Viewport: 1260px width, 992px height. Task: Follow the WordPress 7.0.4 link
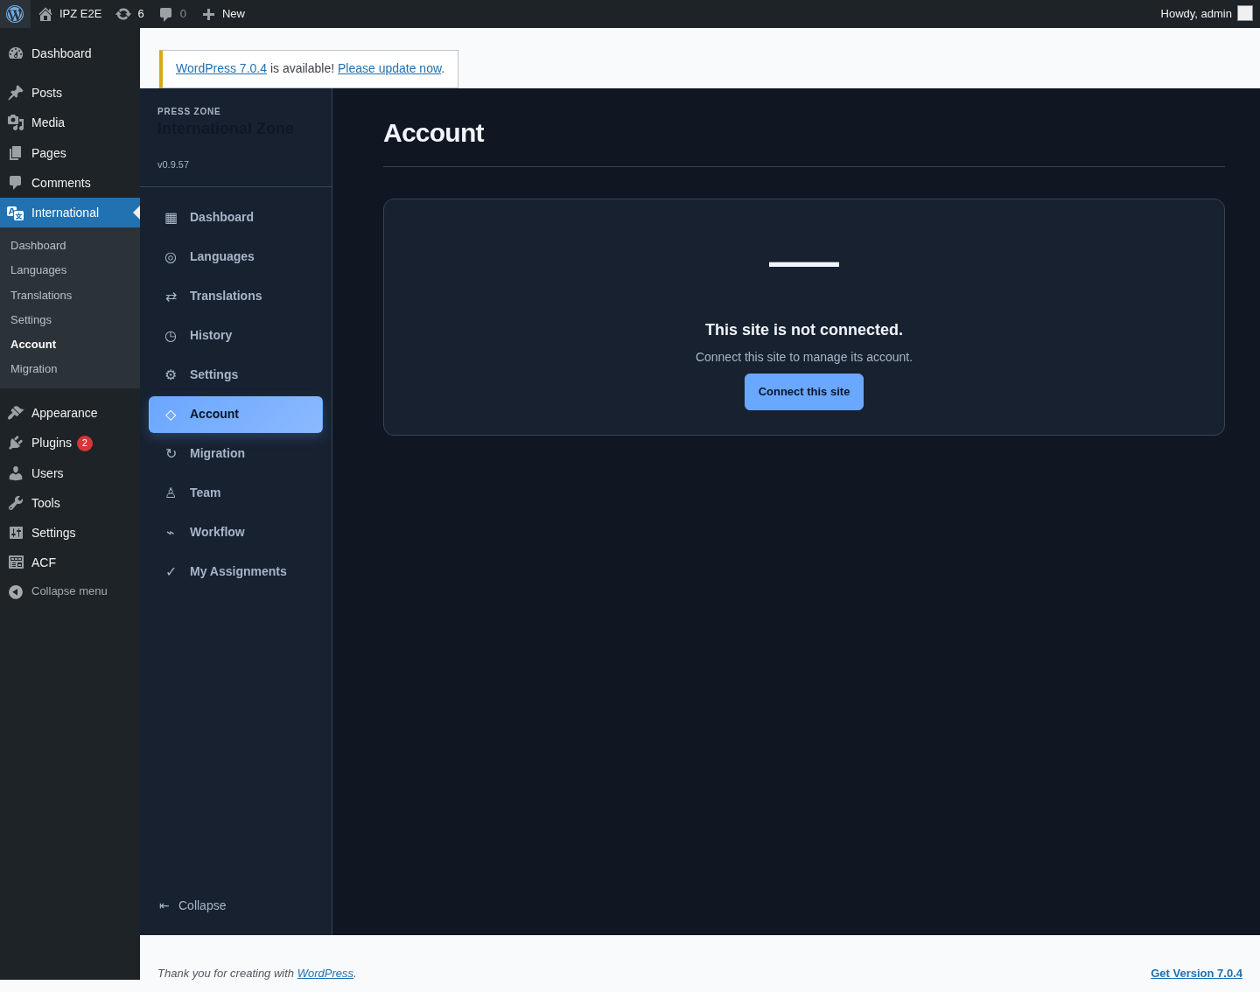[x=221, y=68]
